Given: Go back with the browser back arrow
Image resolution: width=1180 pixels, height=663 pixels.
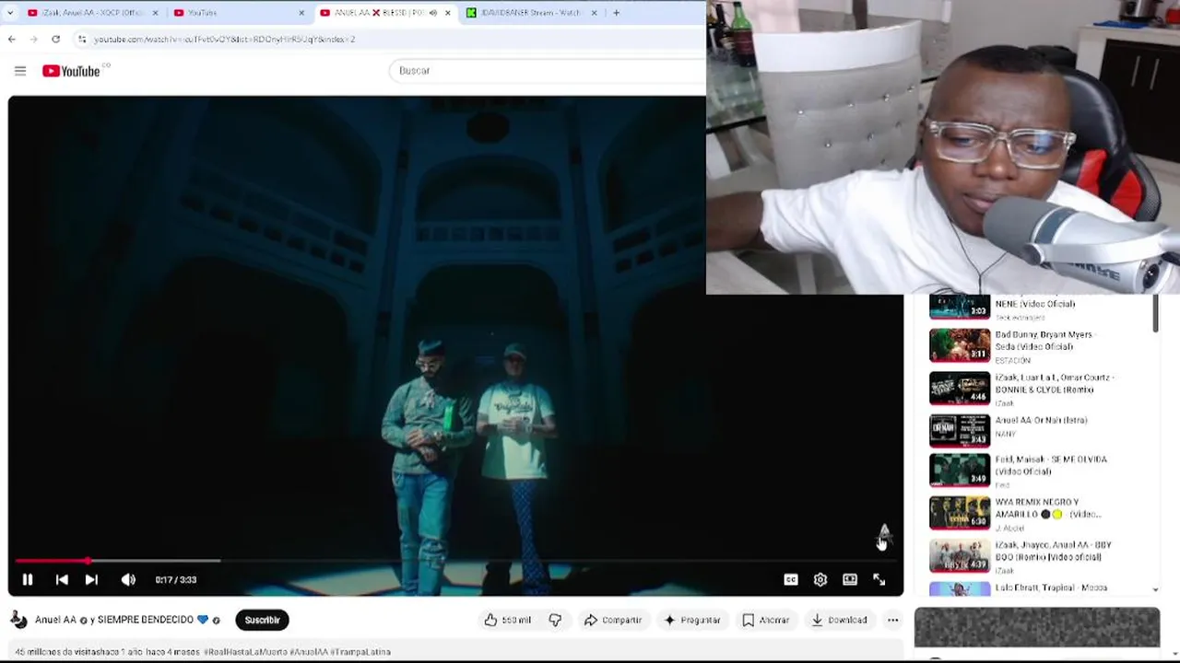Looking at the screenshot, I should point(11,39).
